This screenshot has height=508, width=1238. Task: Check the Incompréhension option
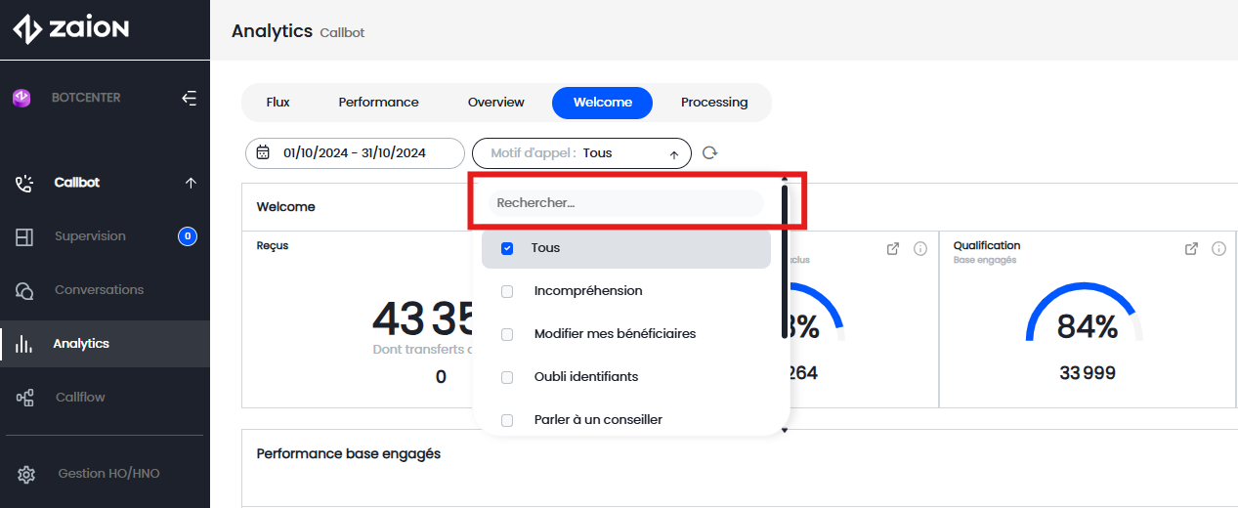(x=507, y=291)
